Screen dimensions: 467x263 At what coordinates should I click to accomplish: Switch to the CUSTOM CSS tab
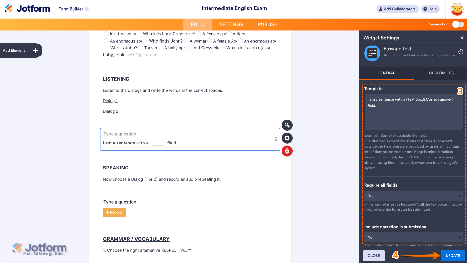441,73
